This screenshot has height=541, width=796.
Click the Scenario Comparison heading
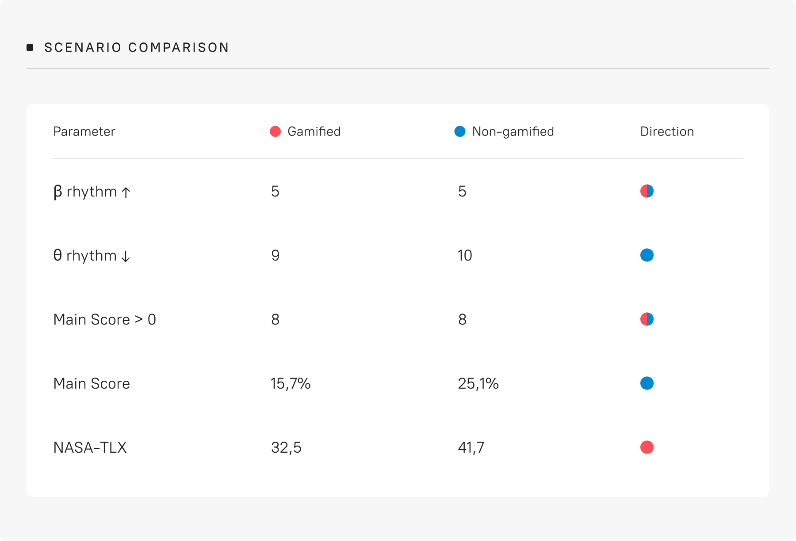coord(137,47)
